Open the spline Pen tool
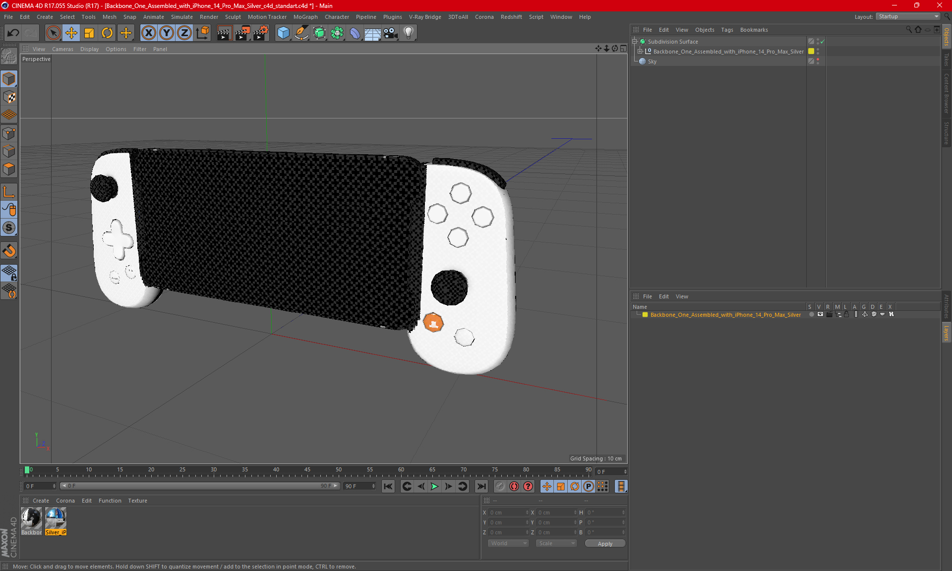 (301, 33)
